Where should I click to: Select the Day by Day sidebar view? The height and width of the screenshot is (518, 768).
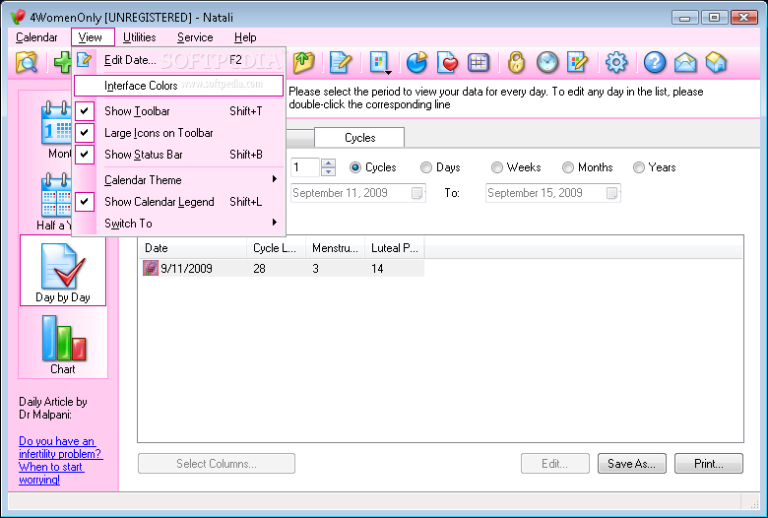(x=63, y=270)
